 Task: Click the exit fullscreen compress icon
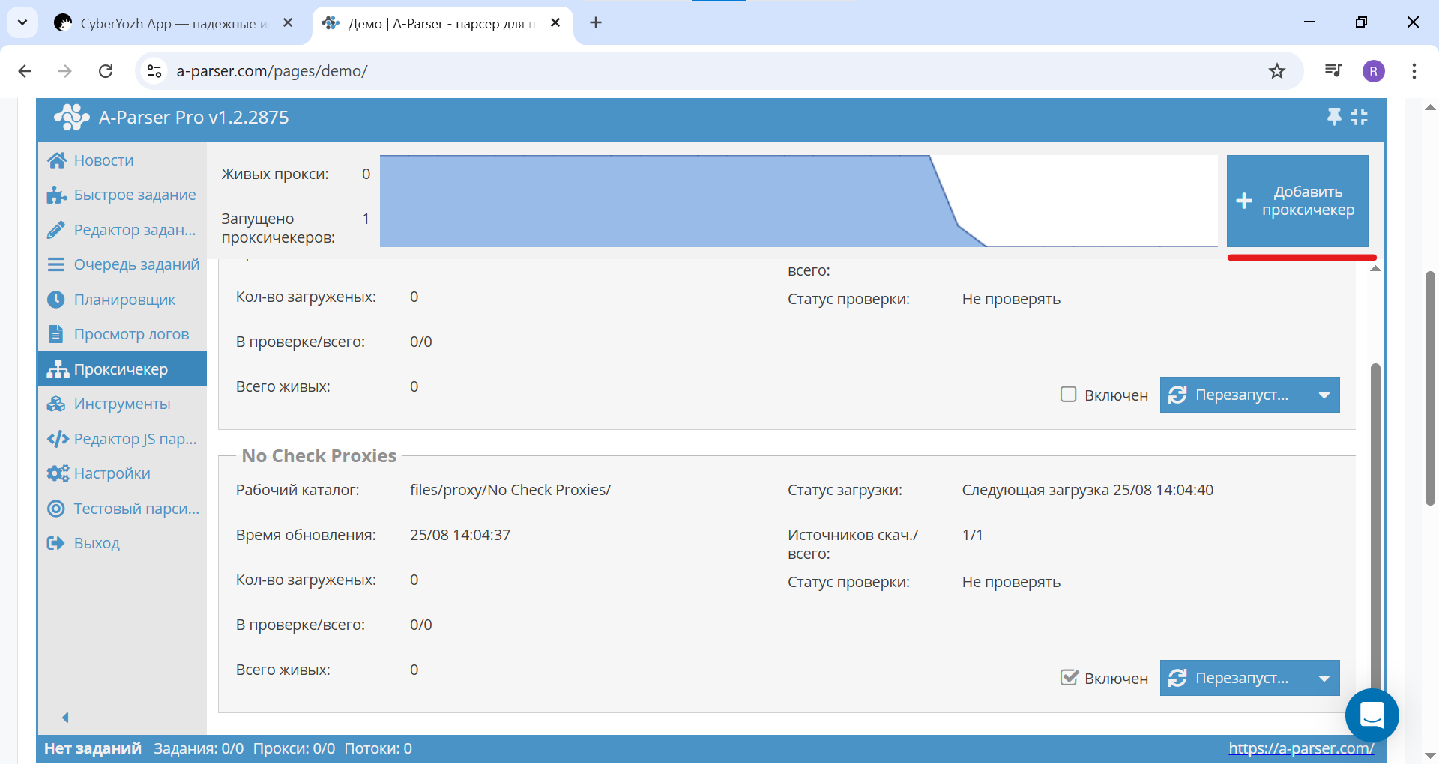[1359, 117]
